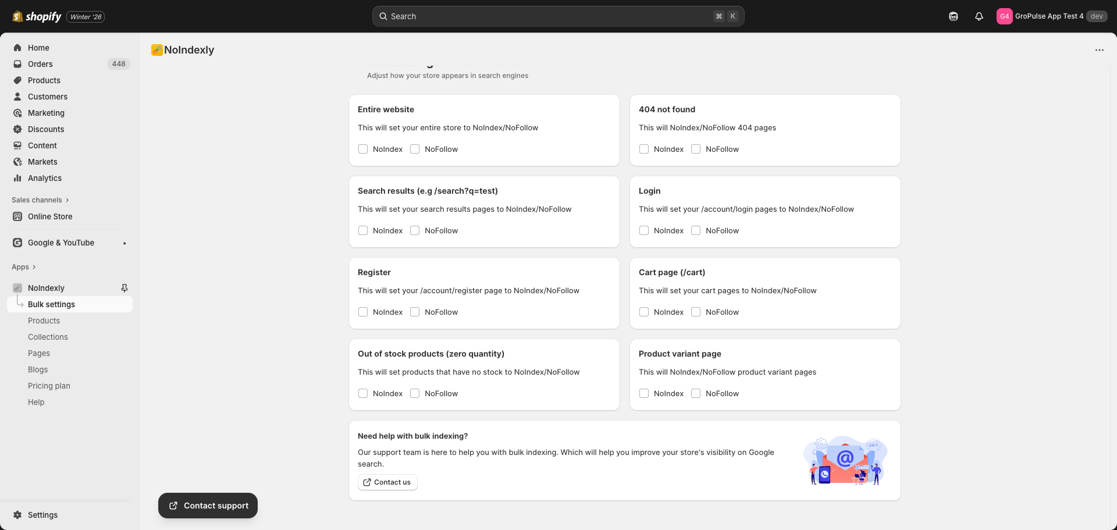The height and width of the screenshot is (530, 1117).
Task: Click the Contact us button for bulk indexing help
Action: [387, 482]
